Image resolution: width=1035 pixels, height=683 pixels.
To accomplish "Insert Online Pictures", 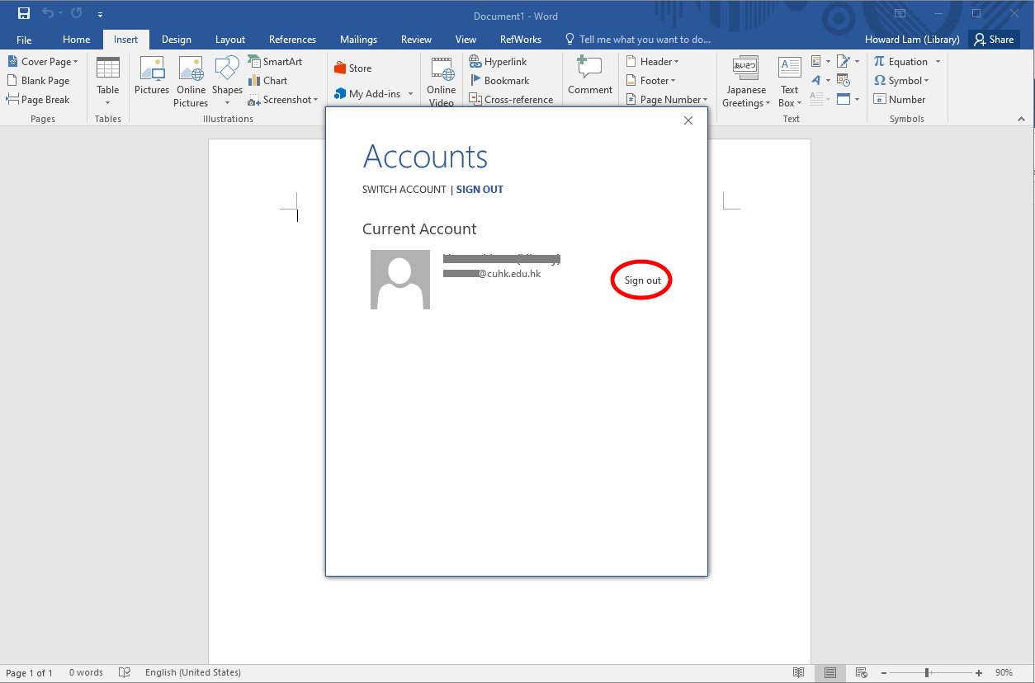I will click(191, 82).
